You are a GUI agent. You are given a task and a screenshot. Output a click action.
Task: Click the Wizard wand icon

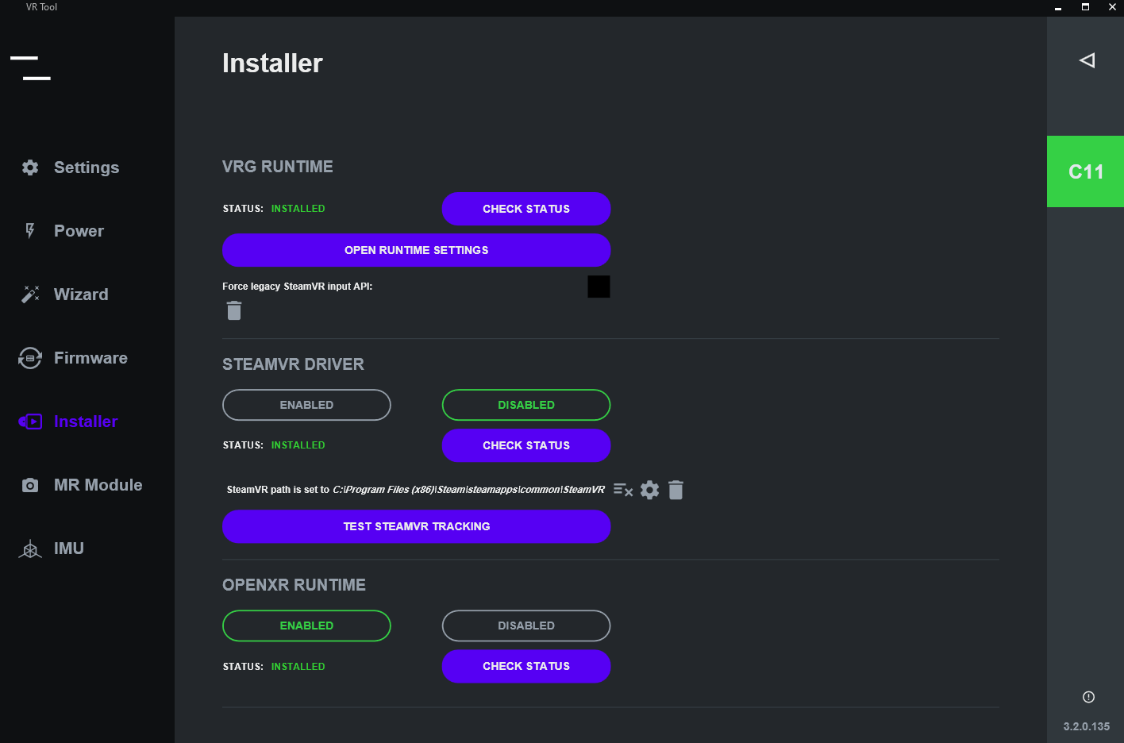click(x=30, y=295)
